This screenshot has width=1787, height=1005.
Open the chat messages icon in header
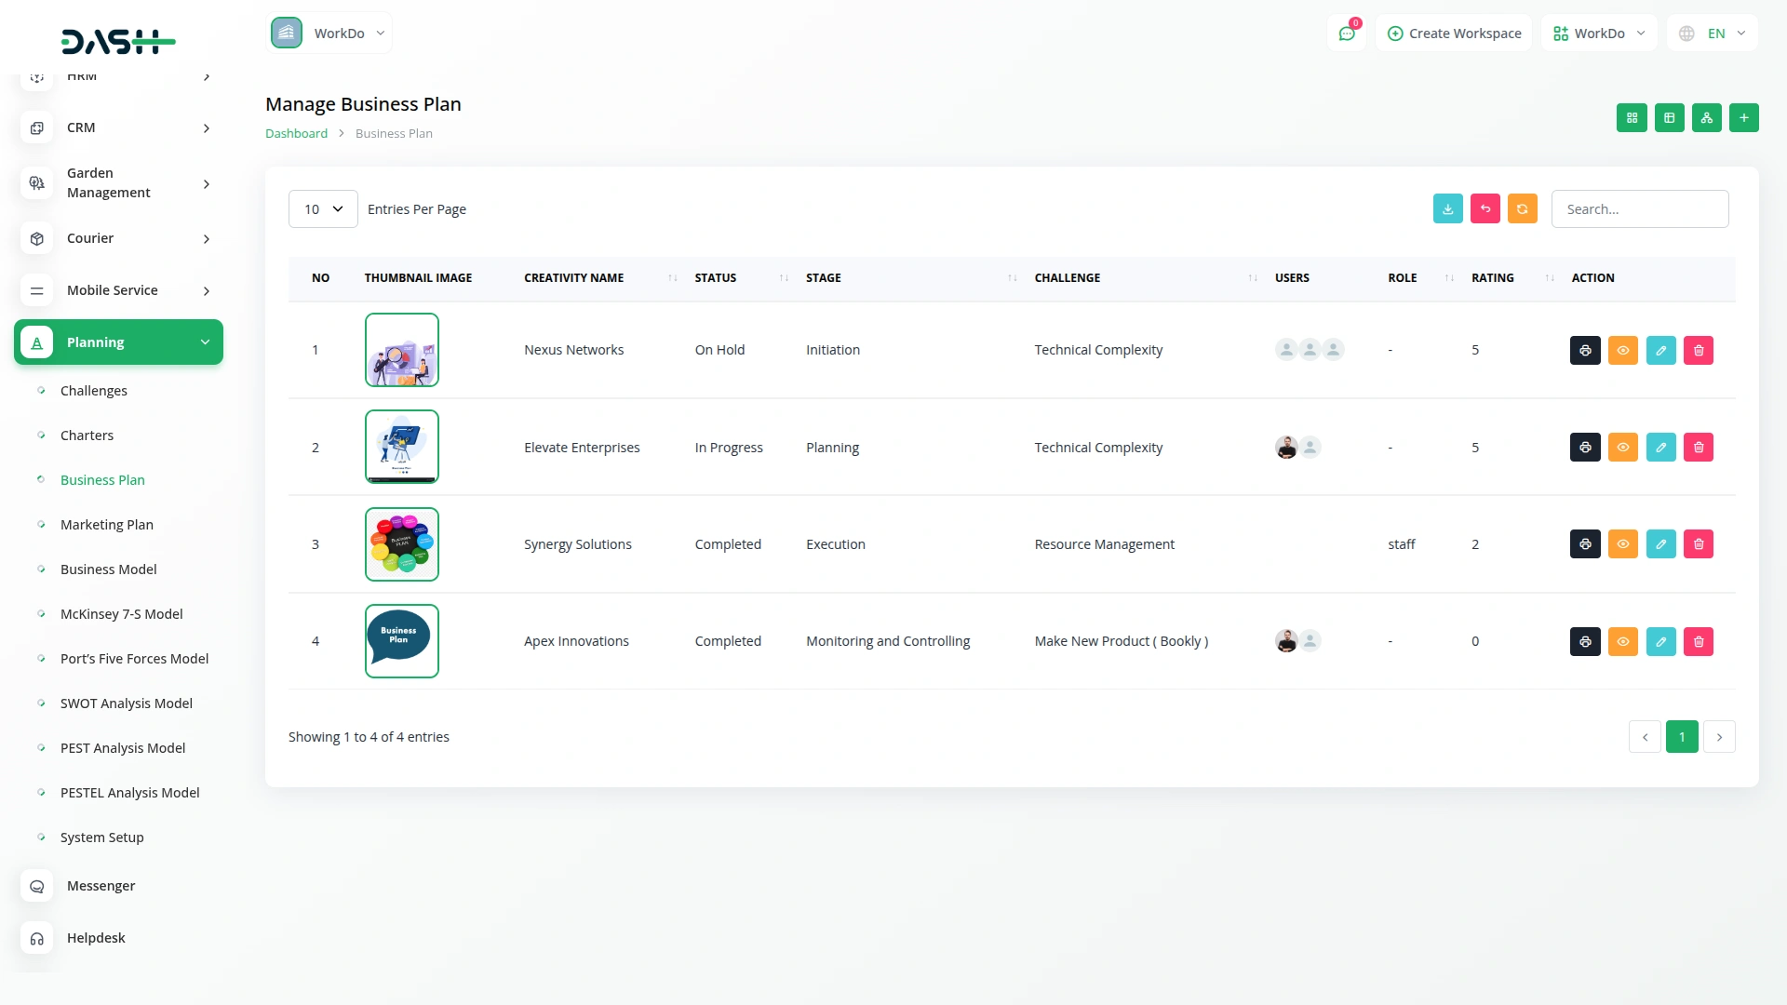point(1347,33)
